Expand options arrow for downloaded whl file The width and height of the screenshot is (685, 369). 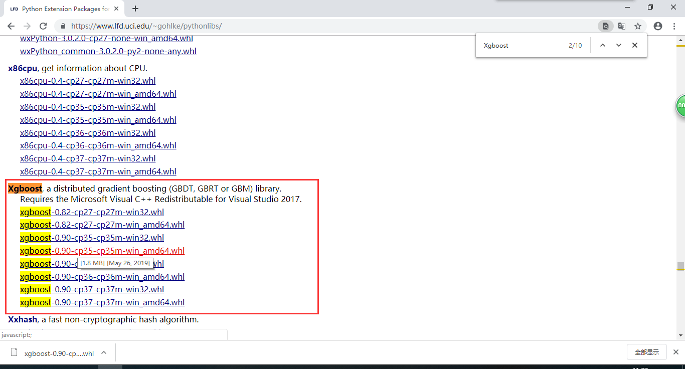pos(104,352)
